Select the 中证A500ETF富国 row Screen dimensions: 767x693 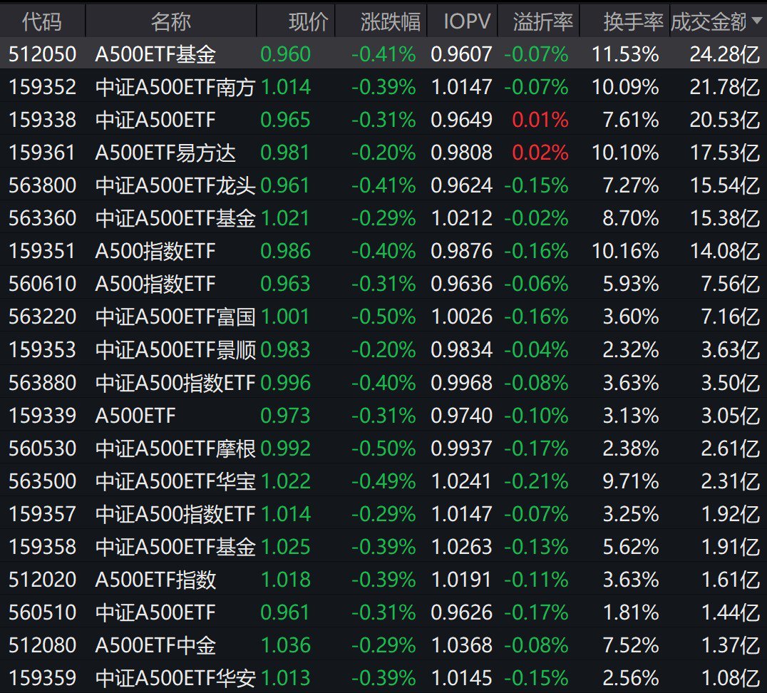pyautogui.click(x=175, y=317)
